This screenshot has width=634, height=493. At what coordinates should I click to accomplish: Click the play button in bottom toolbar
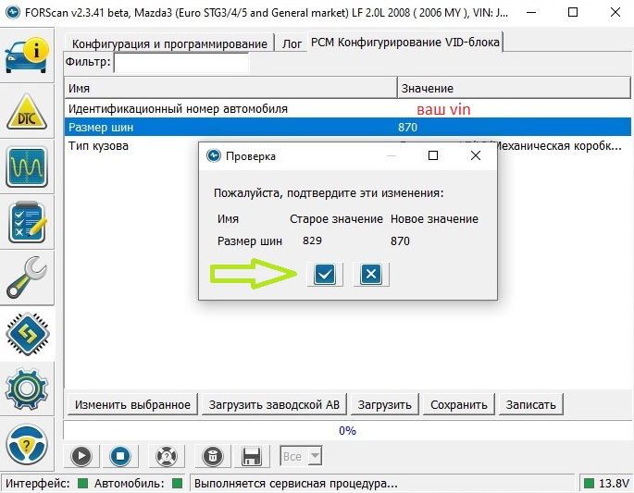tap(81, 456)
